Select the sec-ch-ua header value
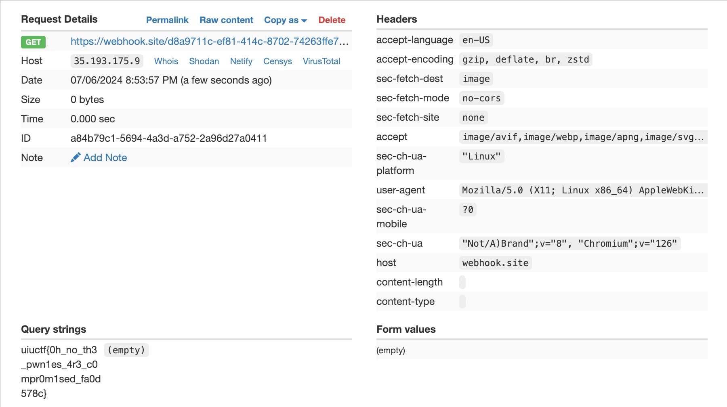Viewport: 727px width, 407px height. pos(569,243)
